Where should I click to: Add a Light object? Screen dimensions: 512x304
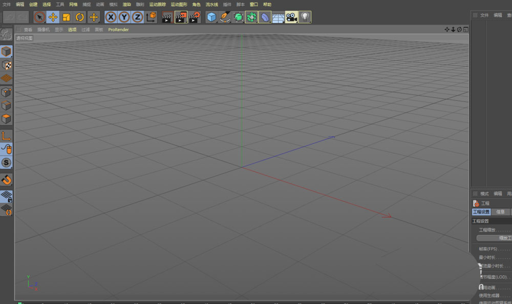[x=305, y=17]
